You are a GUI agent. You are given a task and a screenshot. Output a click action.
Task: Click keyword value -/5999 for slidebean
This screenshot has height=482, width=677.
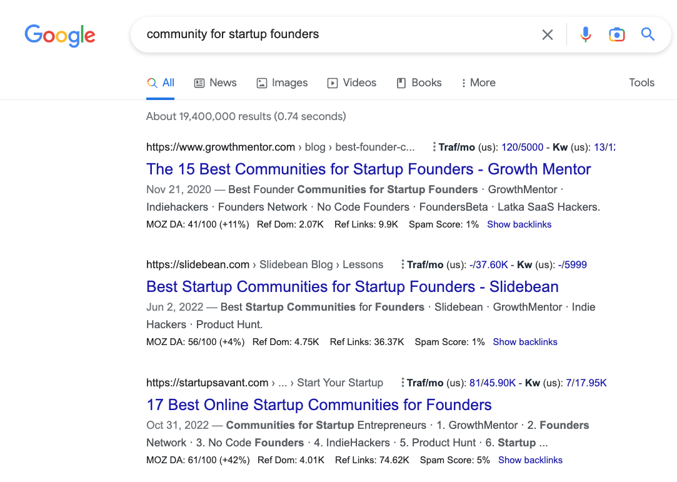(x=572, y=264)
